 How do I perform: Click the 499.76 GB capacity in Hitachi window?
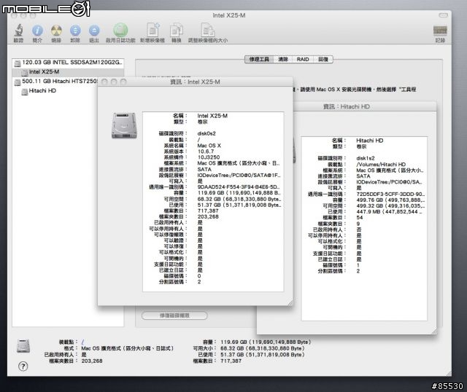click(390, 200)
